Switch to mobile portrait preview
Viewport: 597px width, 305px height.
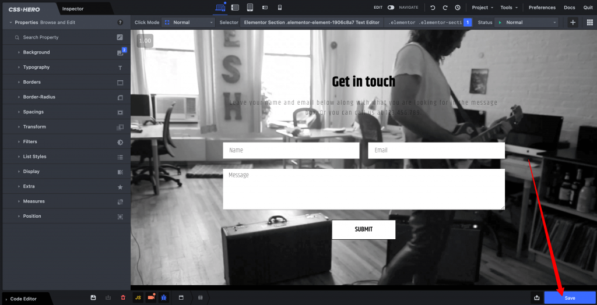click(279, 7)
